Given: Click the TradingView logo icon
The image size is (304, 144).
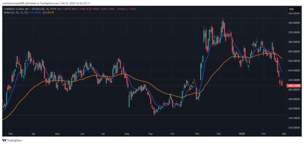Looking at the screenshot, I should click(x=4, y=140).
